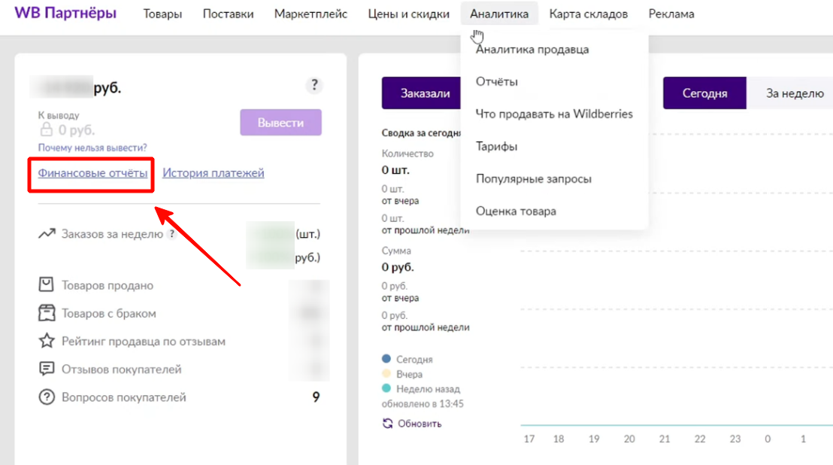Select the За неделю period tab
The height and width of the screenshot is (465, 833).
click(x=789, y=93)
